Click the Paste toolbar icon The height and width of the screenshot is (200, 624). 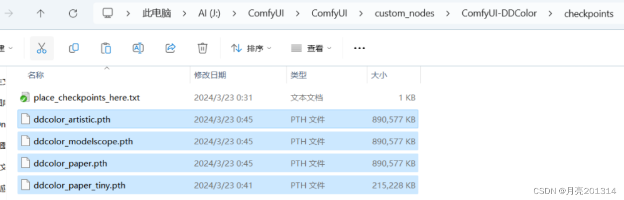pos(106,48)
